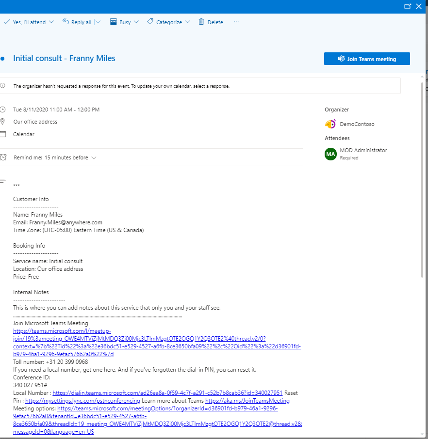This screenshot has height=439, width=428.
Task: Click the reminder alarm clock icon
Action: click(x=3, y=157)
